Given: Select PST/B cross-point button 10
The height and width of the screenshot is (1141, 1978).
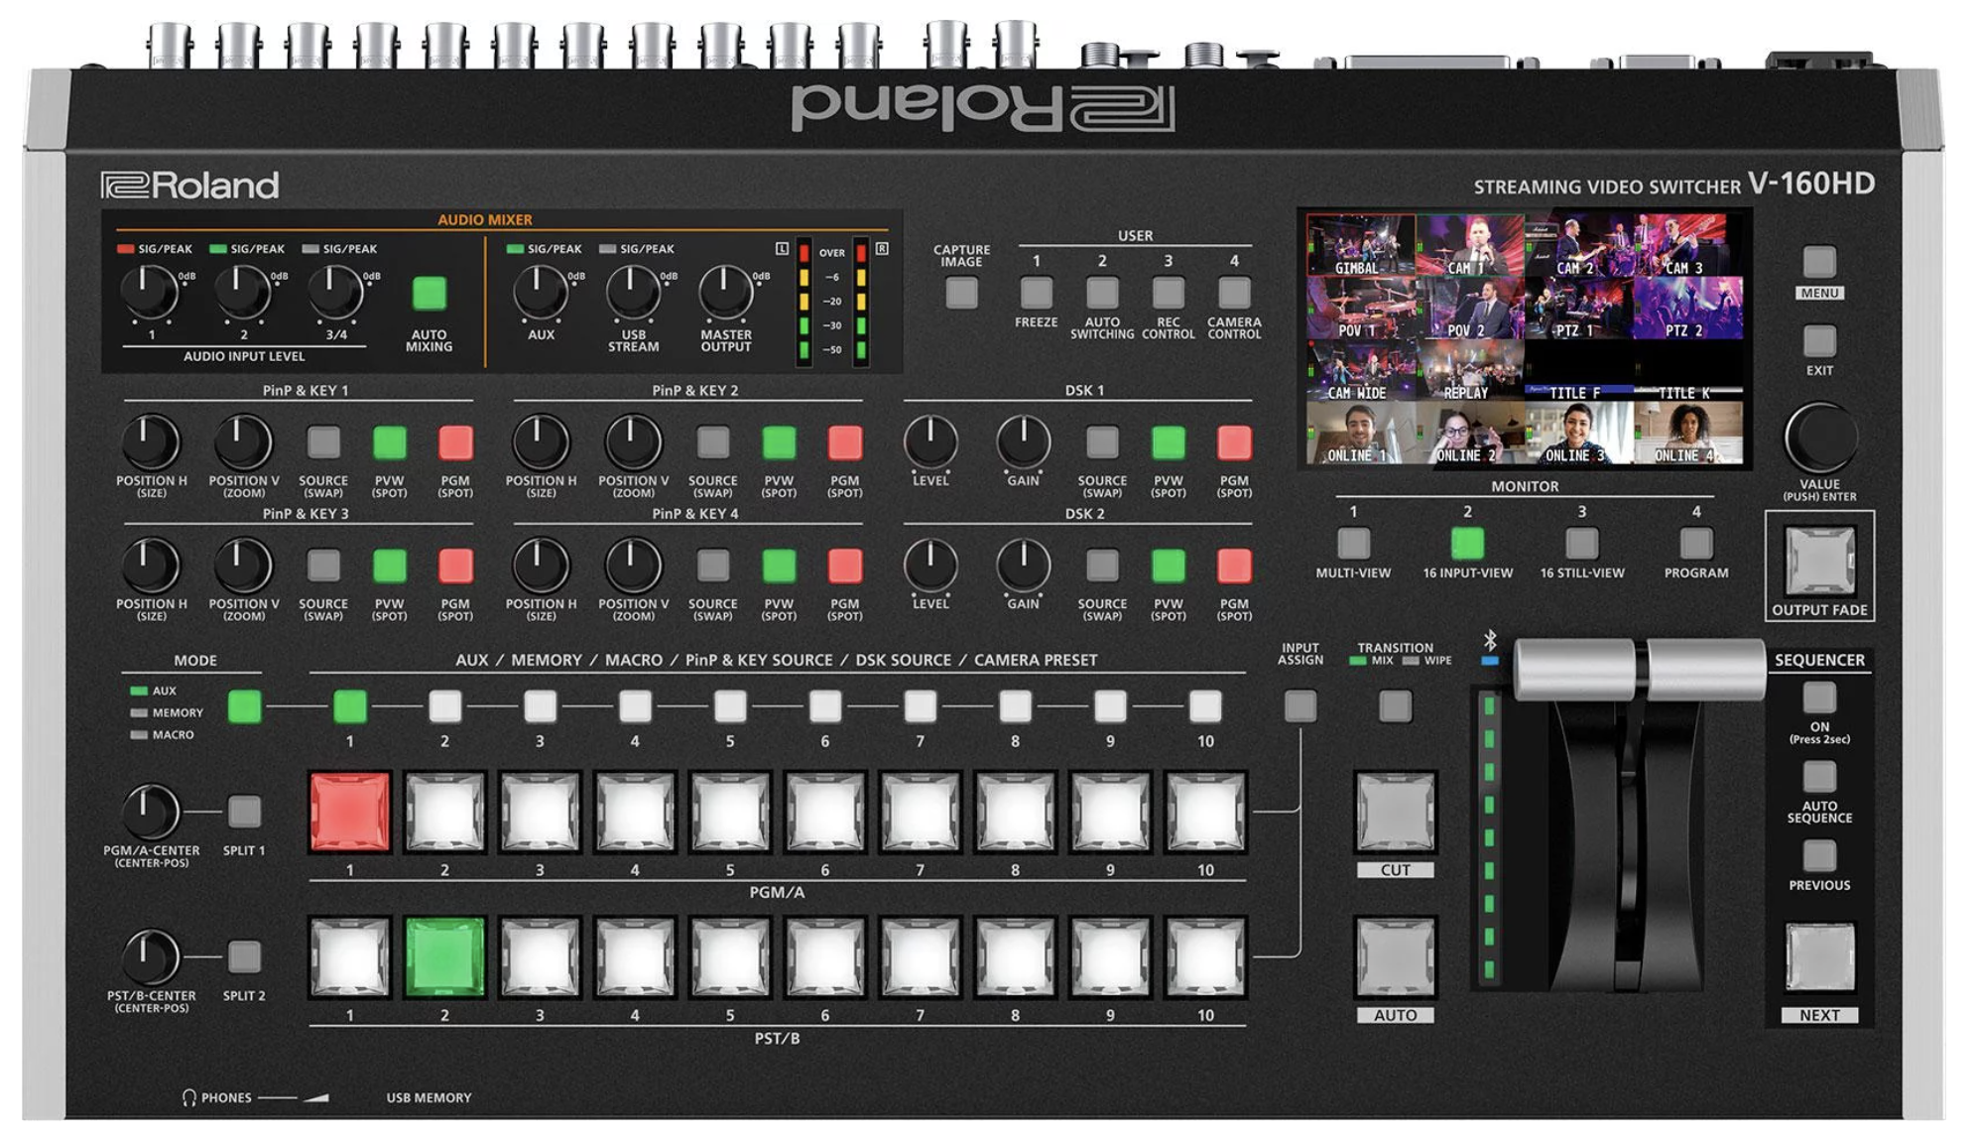Looking at the screenshot, I should pyautogui.click(x=1205, y=957).
